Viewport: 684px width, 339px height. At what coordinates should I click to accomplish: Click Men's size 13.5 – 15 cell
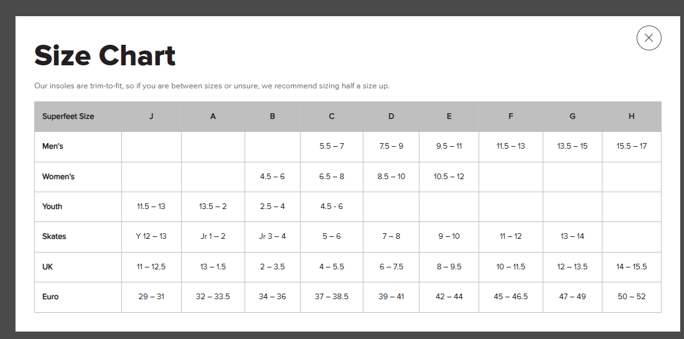(573, 146)
